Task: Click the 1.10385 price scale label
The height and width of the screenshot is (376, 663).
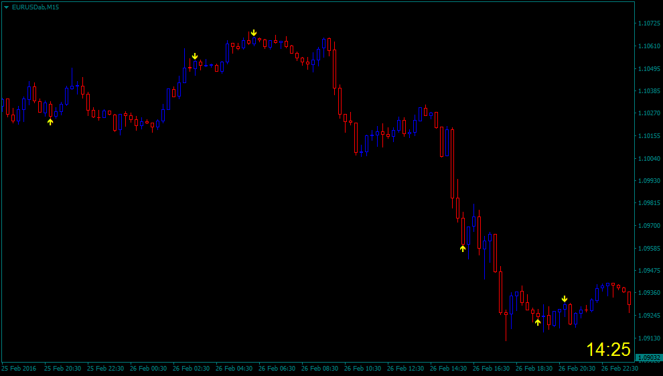Action: (x=649, y=91)
